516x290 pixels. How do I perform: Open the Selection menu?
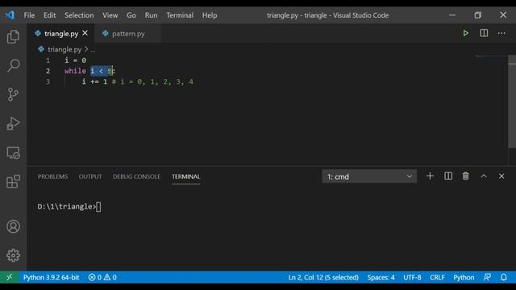[x=79, y=15]
